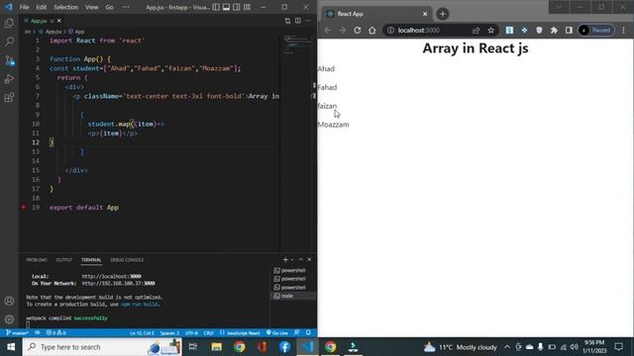This screenshot has height=356, width=634.
Task: Click the Windows taskbar search box
Action: 102,347
